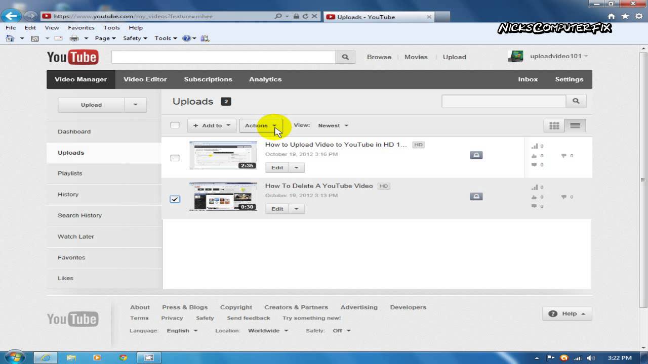The width and height of the screenshot is (648, 364).
Task: Open the View Newest sort dropdown
Action: [333, 125]
